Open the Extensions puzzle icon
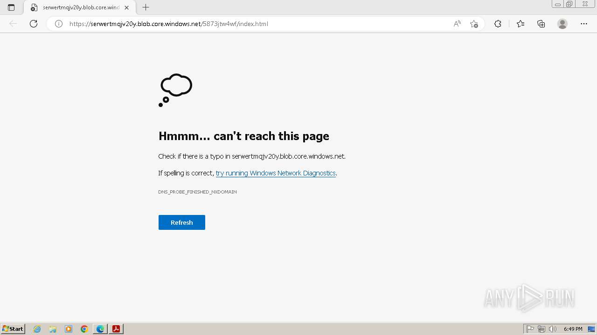The image size is (597, 335). [498, 24]
